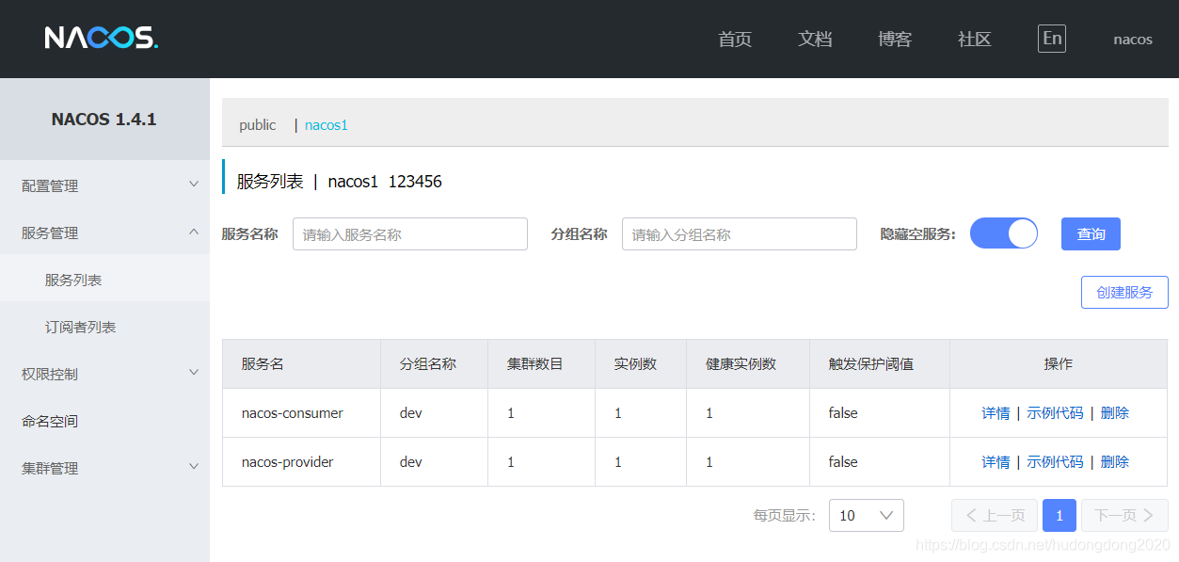Click 删除 for nacos-provider
Screen dimensions: 1179x562
[x=1114, y=461]
